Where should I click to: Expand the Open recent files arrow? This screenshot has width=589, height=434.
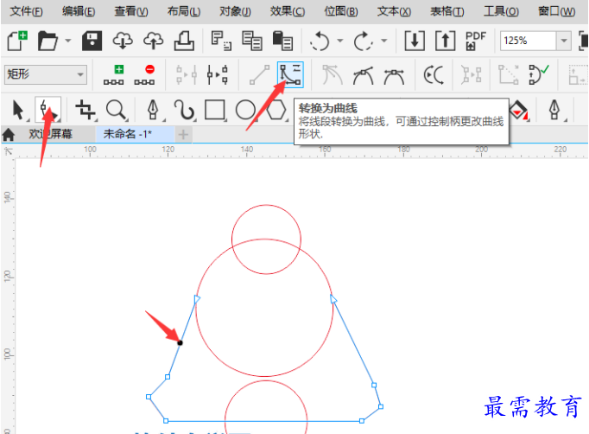tap(68, 41)
